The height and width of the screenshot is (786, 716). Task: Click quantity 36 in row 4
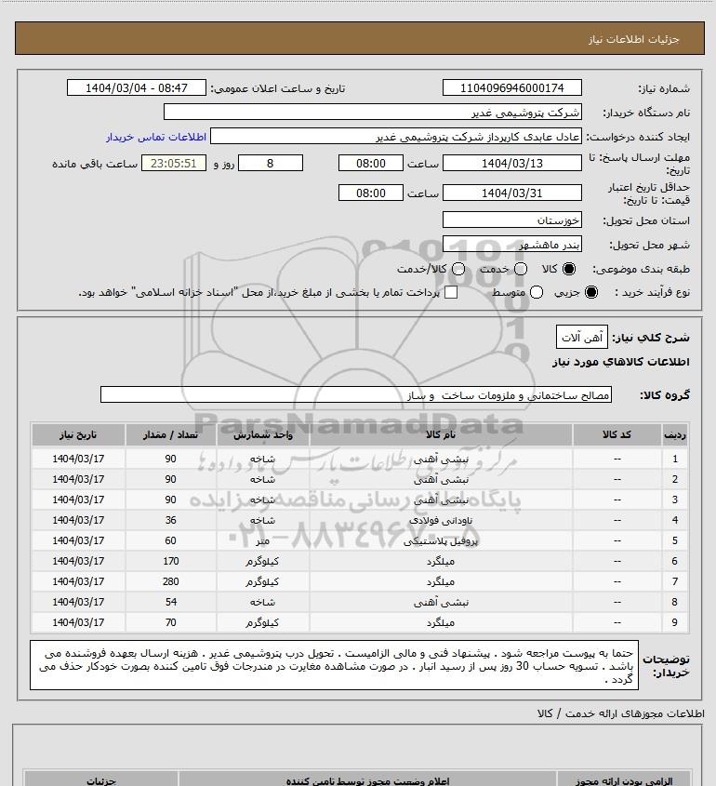pos(171,520)
